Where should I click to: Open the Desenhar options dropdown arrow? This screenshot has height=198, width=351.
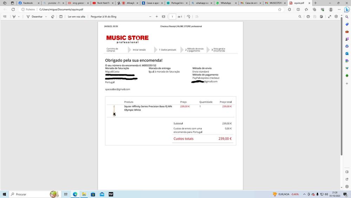pos(46,17)
